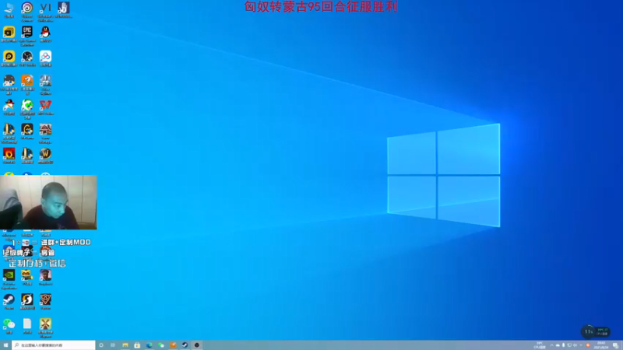The width and height of the screenshot is (623, 350).
Task: Open the This PC desktop icon
Action: pyautogui.click(x=9, y=10)
